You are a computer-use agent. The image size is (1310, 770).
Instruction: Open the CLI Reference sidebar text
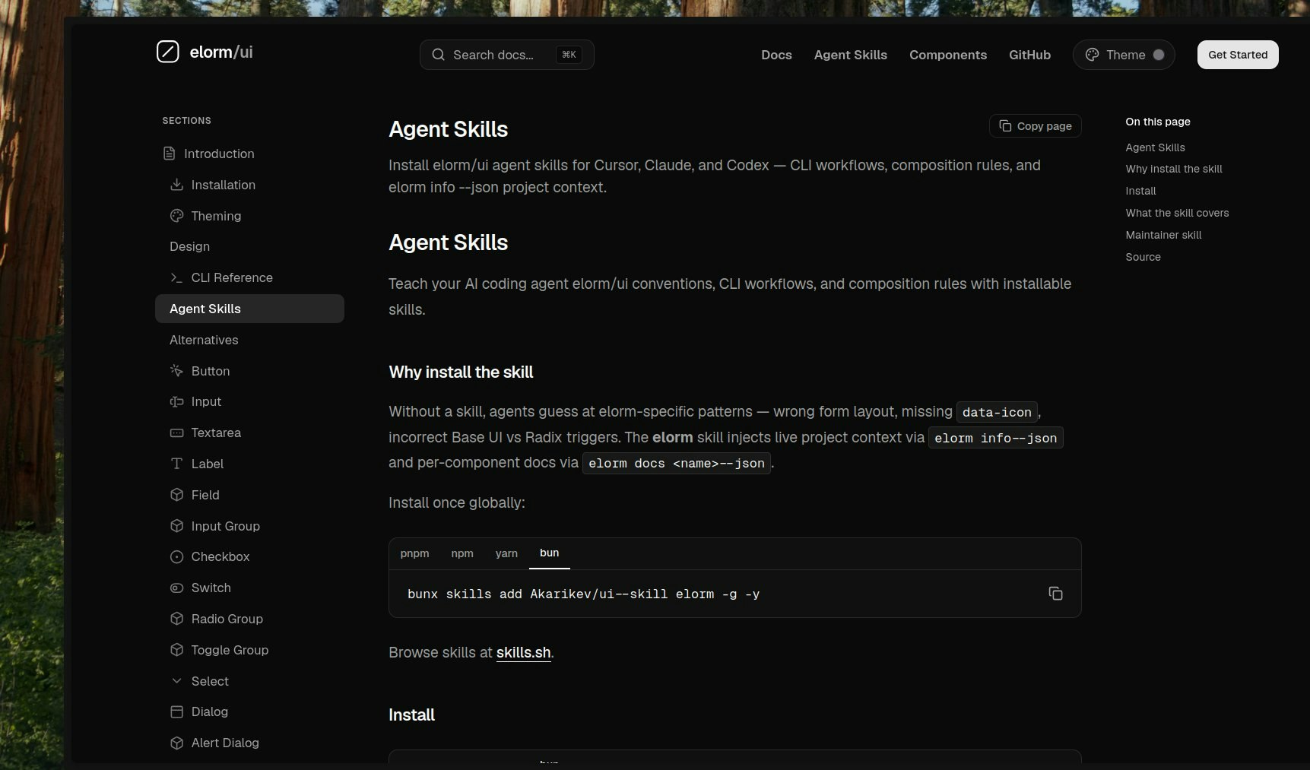tap(232, 277)
